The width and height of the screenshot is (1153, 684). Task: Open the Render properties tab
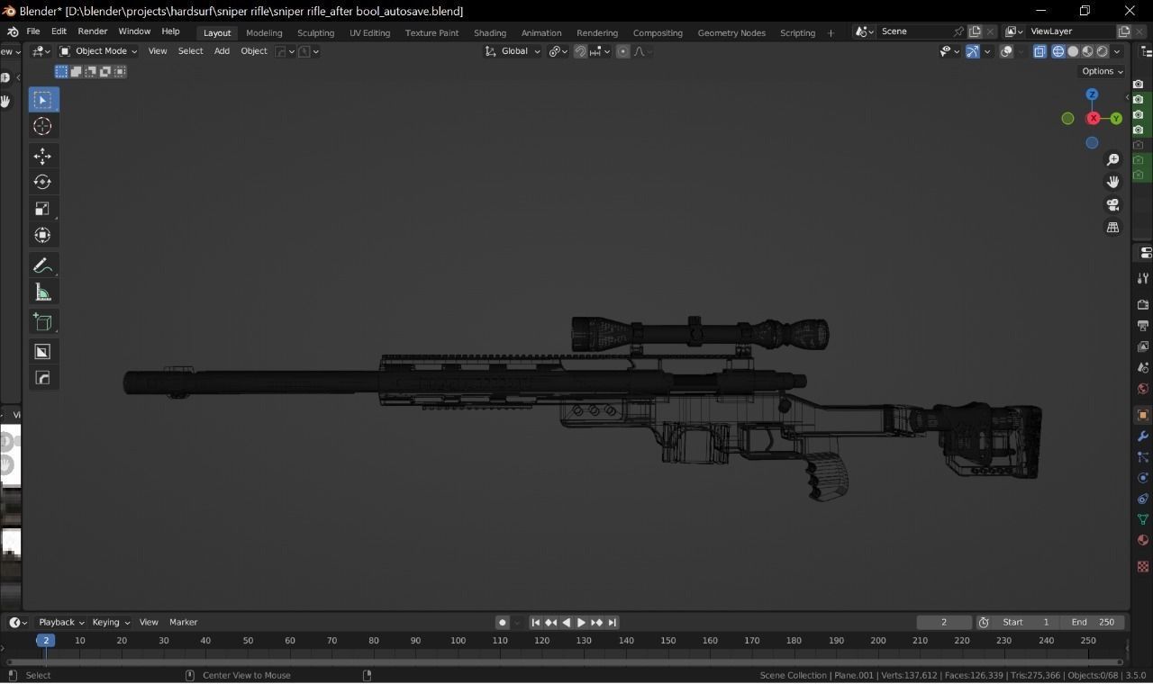(1143, 304)
